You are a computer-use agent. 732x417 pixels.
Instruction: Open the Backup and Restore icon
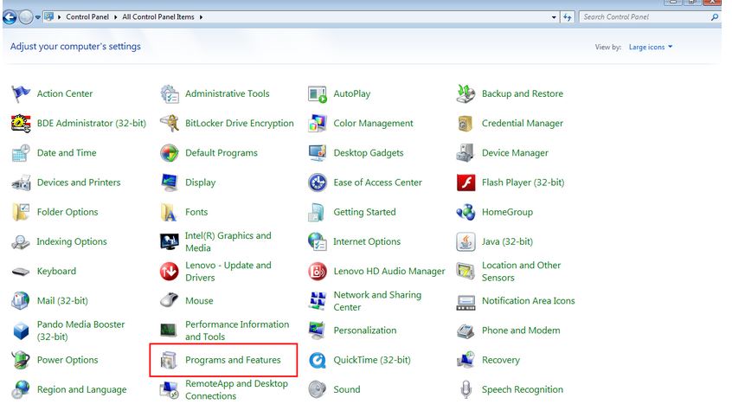466,93
